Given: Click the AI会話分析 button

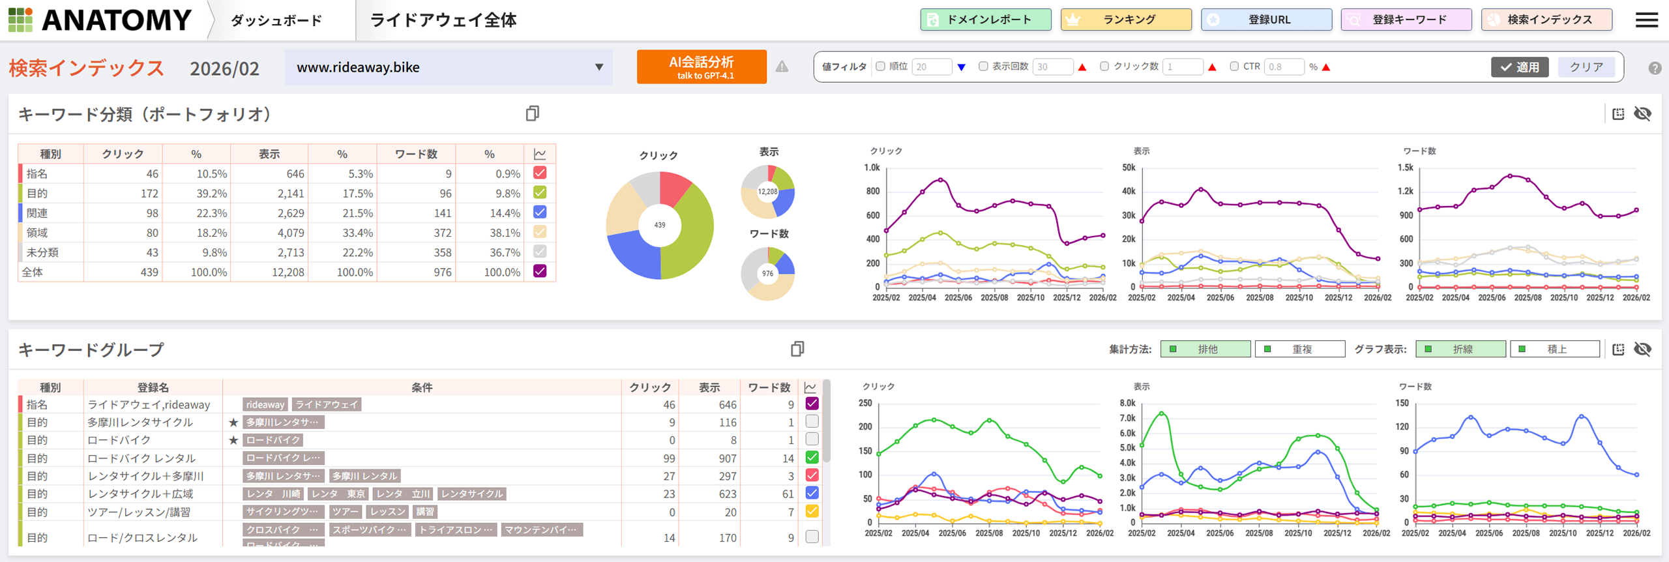Looking at the screenshot, I should coord(702,67).
